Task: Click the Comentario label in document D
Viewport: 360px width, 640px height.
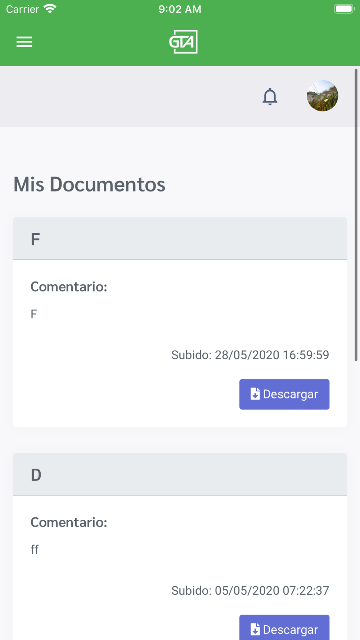Action: pos(69,523)
